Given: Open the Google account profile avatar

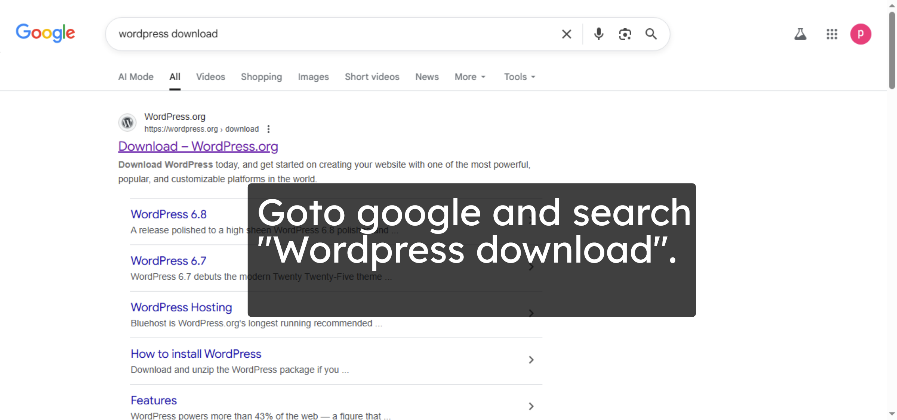Looking at the screenshot, I should coord(861,34).
